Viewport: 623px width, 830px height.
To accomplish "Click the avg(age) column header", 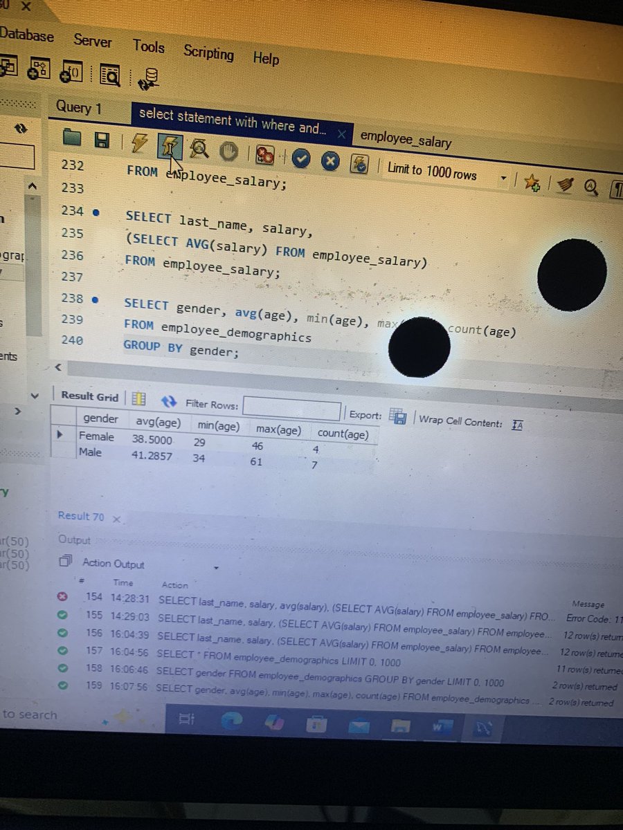I will click(x=157, y=423).
